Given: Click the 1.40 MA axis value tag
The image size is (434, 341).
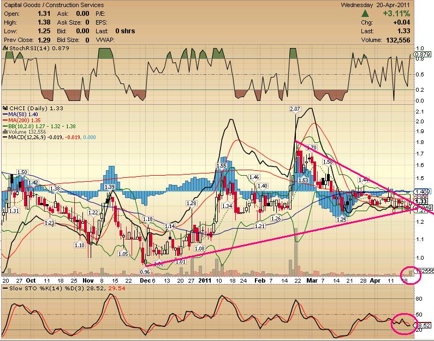Looking at the screenshot, I should tap(421, 192).
